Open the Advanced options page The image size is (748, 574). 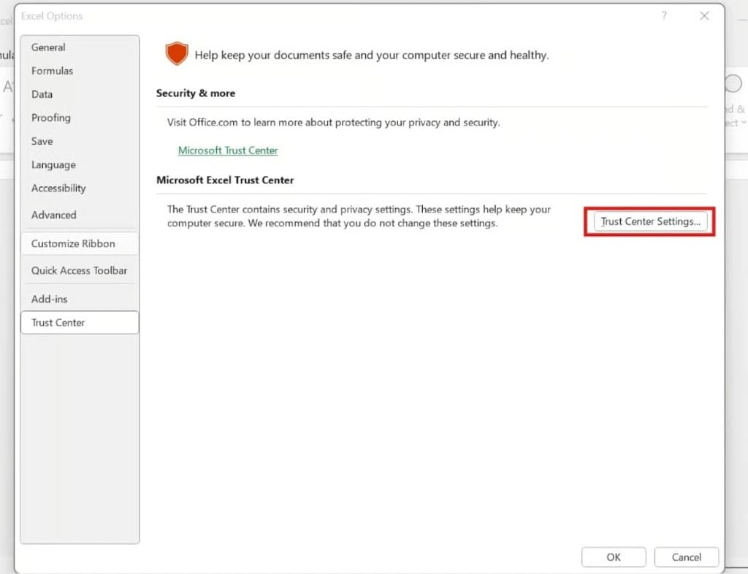(x=53, y=215)
